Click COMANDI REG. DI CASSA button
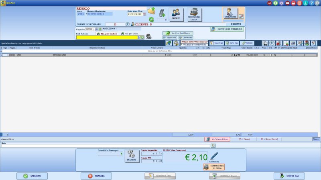Image resolution: width=321 pixels, height=180 pixels. click(x=214, y=167)
